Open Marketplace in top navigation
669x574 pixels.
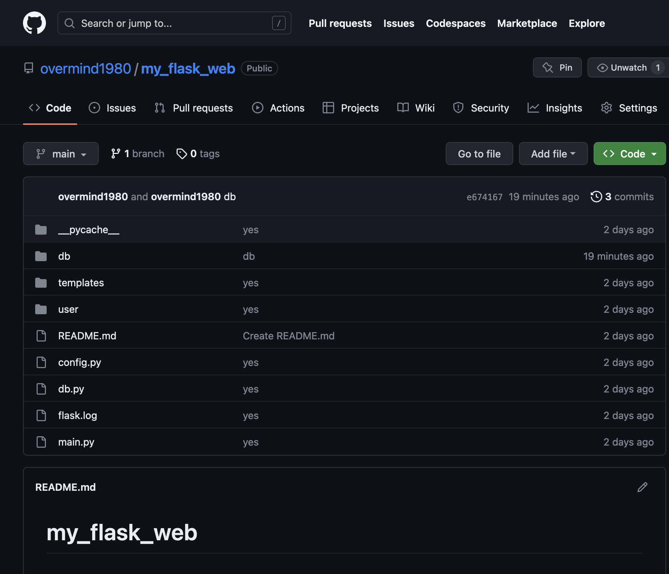click(527, 23)
